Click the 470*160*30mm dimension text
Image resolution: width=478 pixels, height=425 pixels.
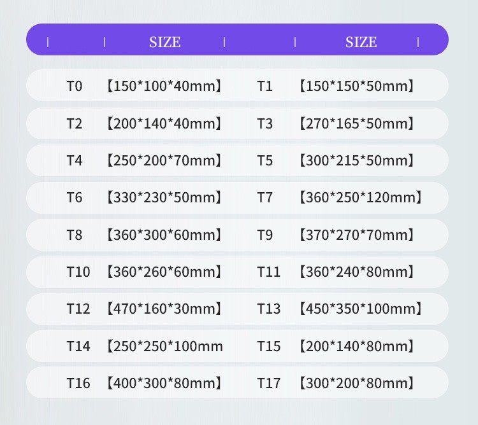click(164, 309)
